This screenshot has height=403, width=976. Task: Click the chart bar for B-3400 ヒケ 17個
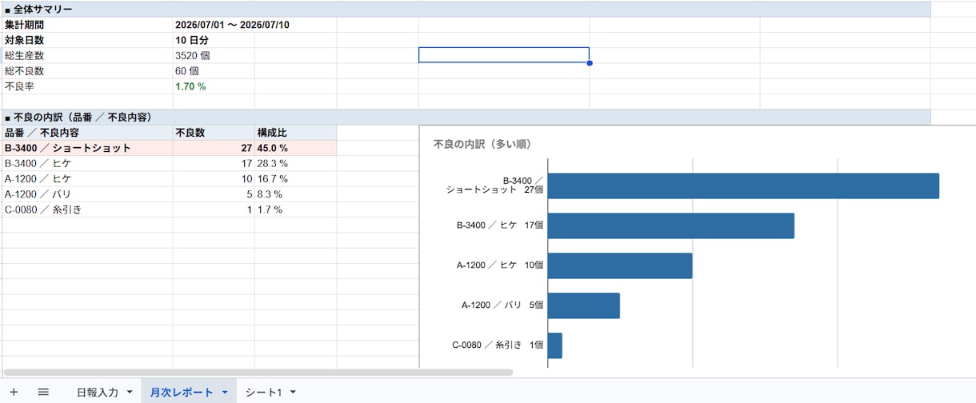(x=671, y=225)
